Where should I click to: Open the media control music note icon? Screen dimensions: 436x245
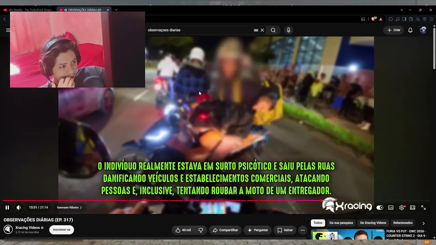[x=398, y=19]
